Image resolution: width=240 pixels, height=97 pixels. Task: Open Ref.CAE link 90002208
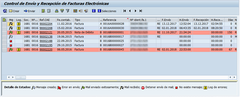(46, 28)
